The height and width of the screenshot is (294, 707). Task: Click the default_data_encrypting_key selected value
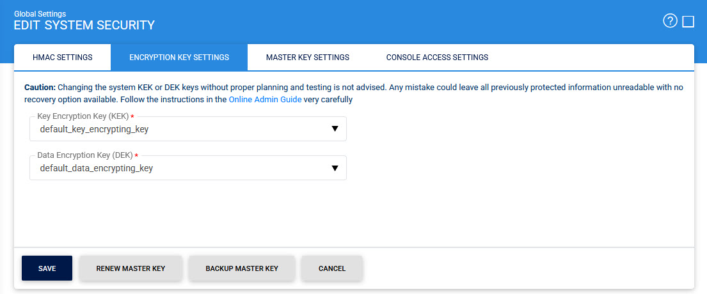(96, 169)
